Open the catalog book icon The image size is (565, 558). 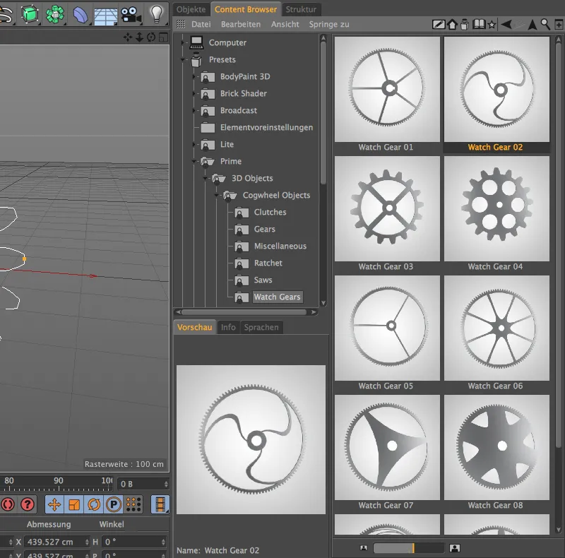pos(479,25)
